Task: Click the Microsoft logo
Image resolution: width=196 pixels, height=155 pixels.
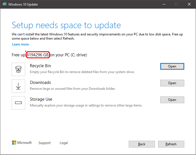Action: click(22, 143)
